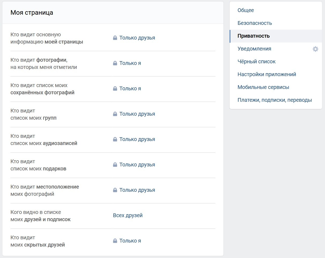Click lock icon for сохранённых фотографий row
The height and width of the screenshot is (258, 325).
click(x=115, y=89)
